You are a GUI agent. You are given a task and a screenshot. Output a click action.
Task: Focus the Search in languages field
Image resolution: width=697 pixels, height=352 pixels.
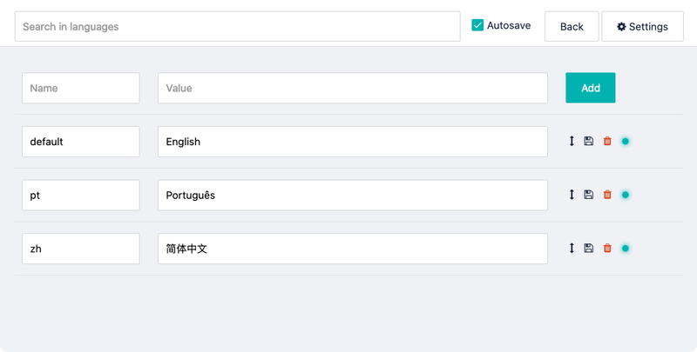point(237,27)
